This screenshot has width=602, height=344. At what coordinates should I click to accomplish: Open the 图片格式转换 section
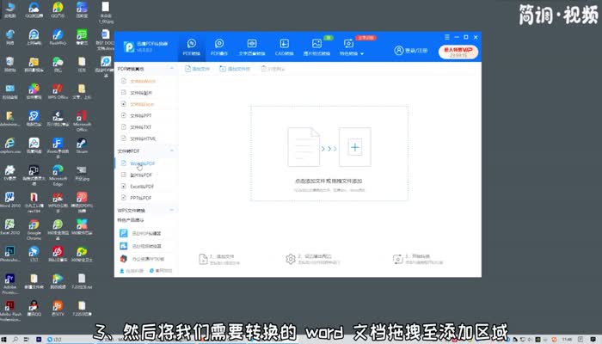(317, 46)
